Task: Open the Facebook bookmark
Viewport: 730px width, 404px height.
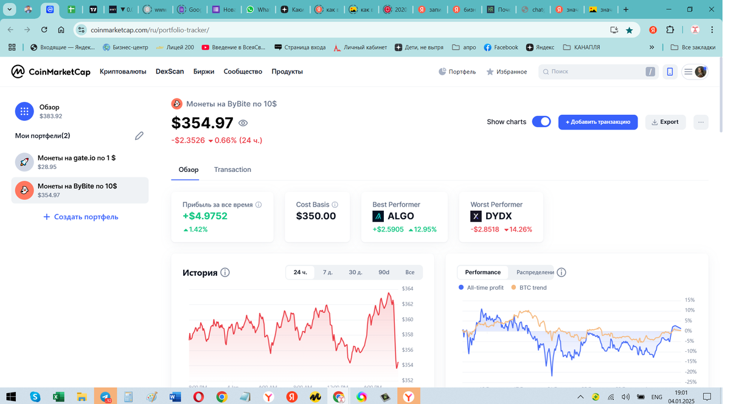Action: (501, 47)
